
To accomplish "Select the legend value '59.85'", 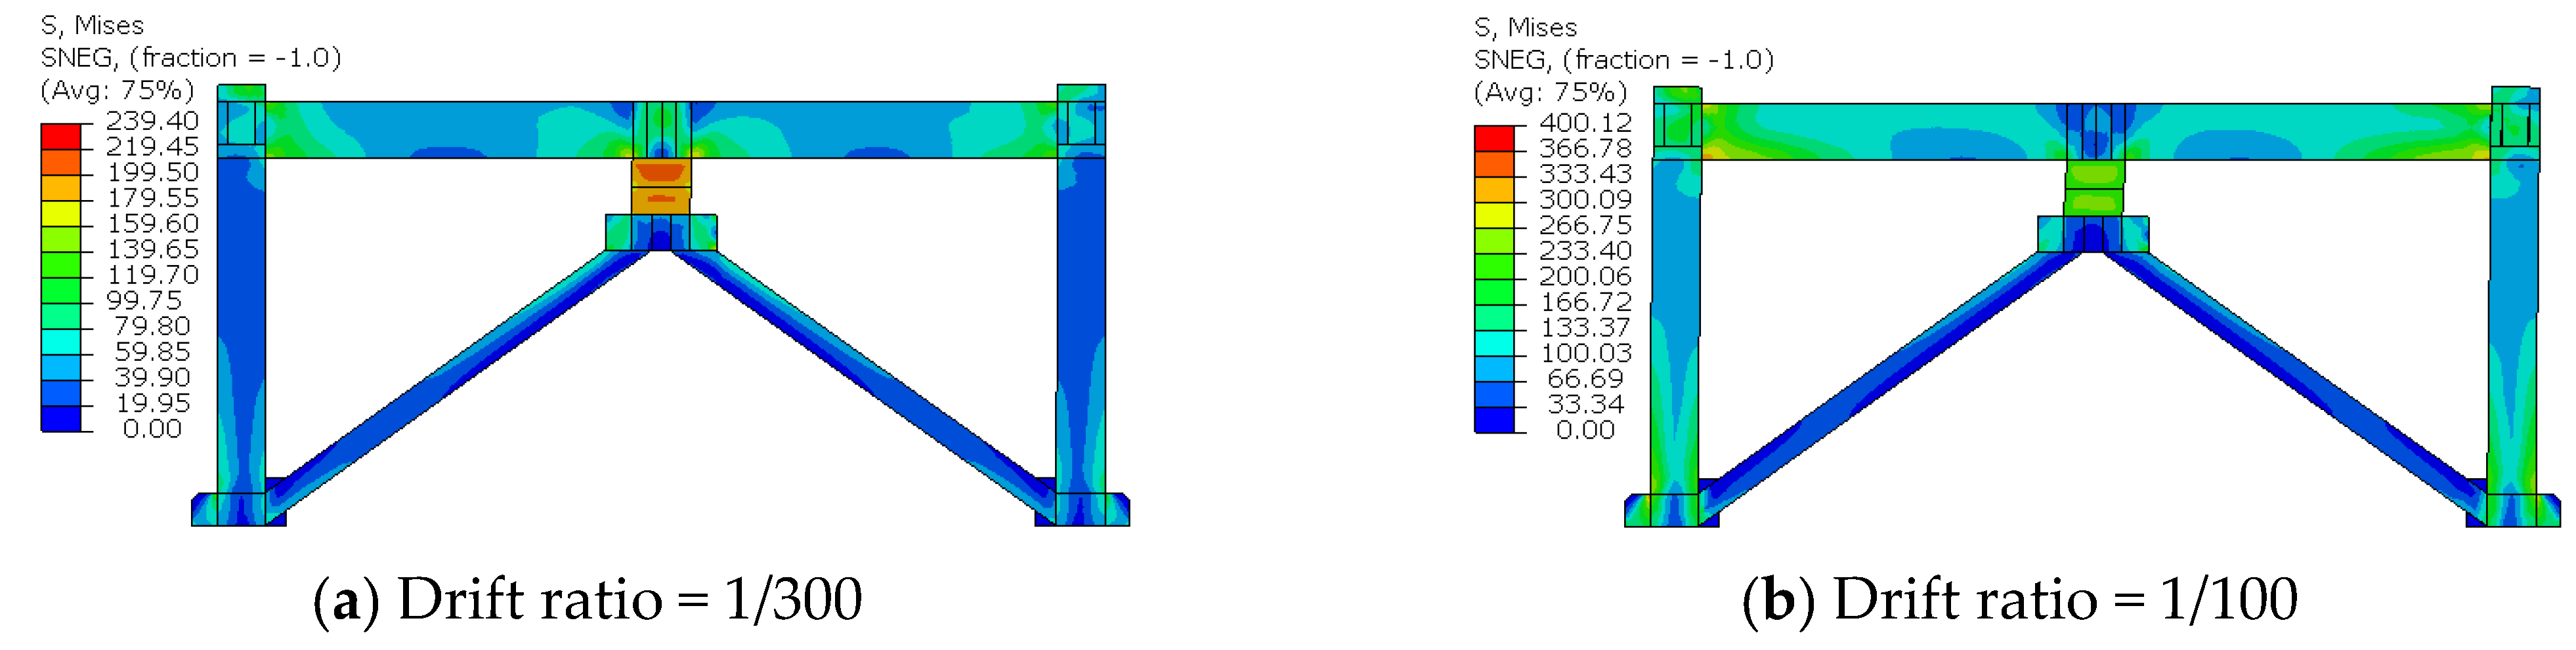I will 152,352.
